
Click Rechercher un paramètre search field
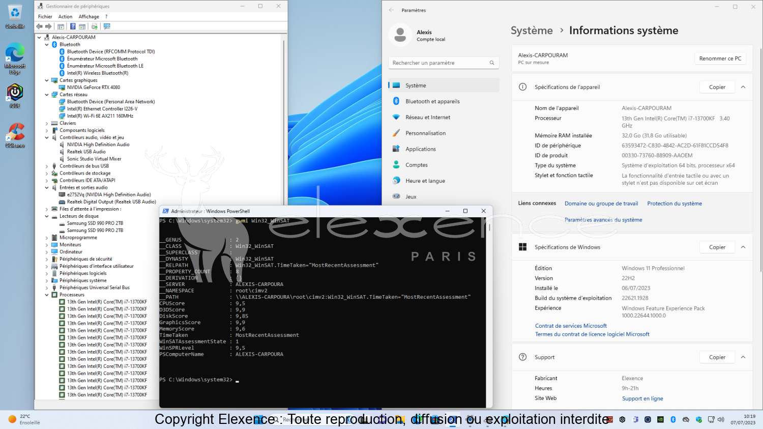click(444, 63)
